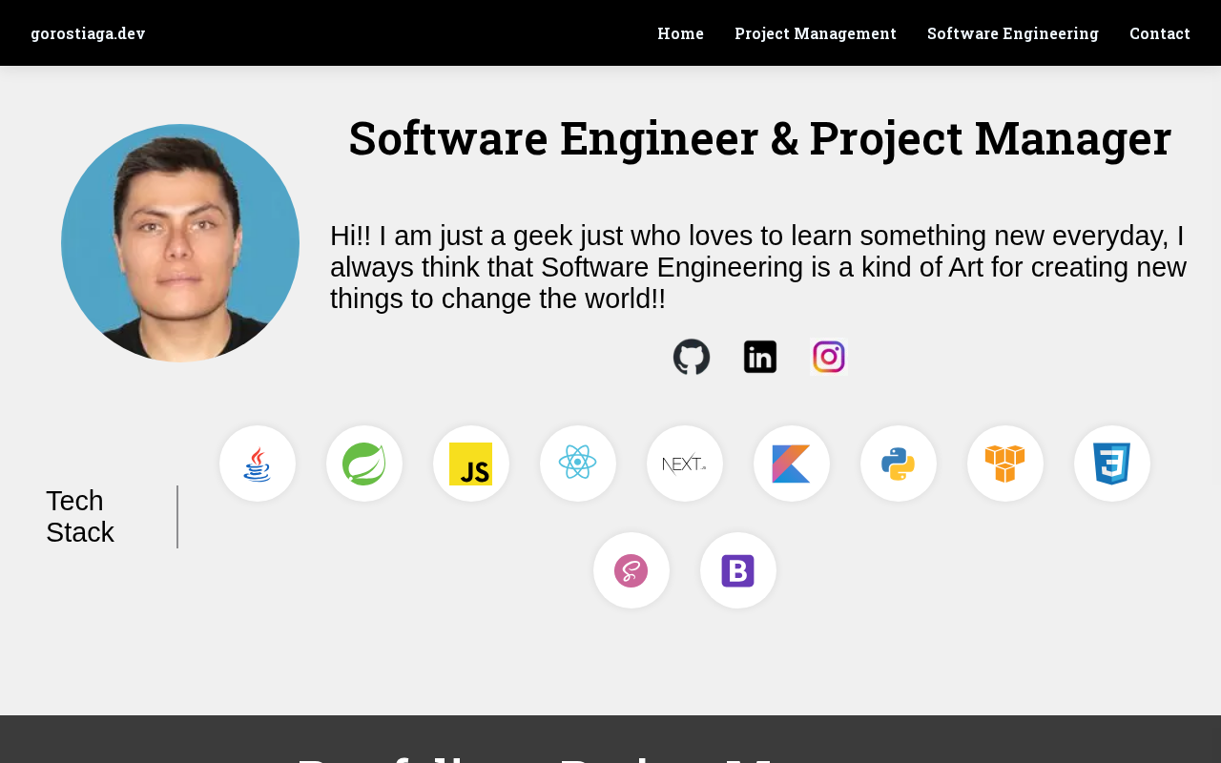
Task: Open the GitHub profile icon
Action: (692, 357)
